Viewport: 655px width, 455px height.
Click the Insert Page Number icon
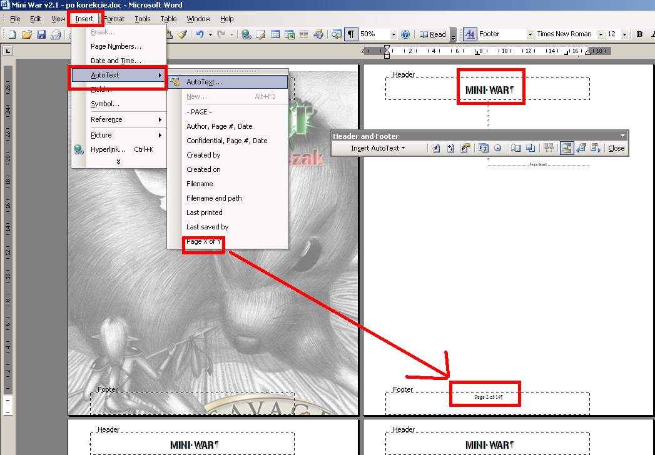point(437,148)
